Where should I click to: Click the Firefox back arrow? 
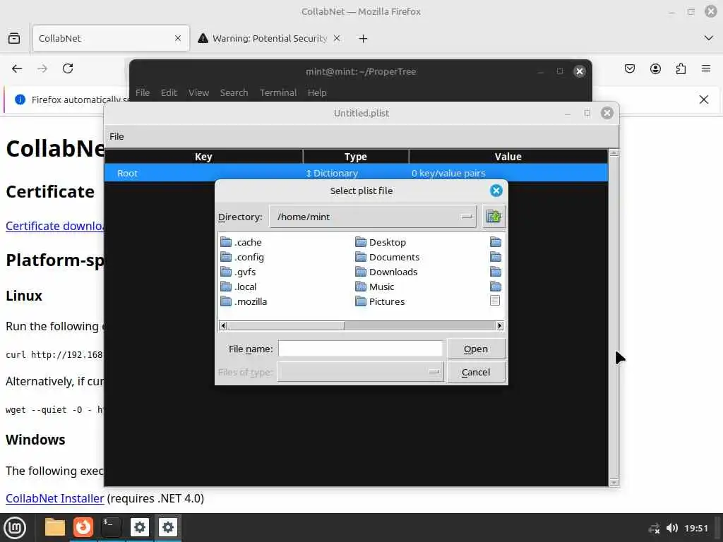click(17, 68)
